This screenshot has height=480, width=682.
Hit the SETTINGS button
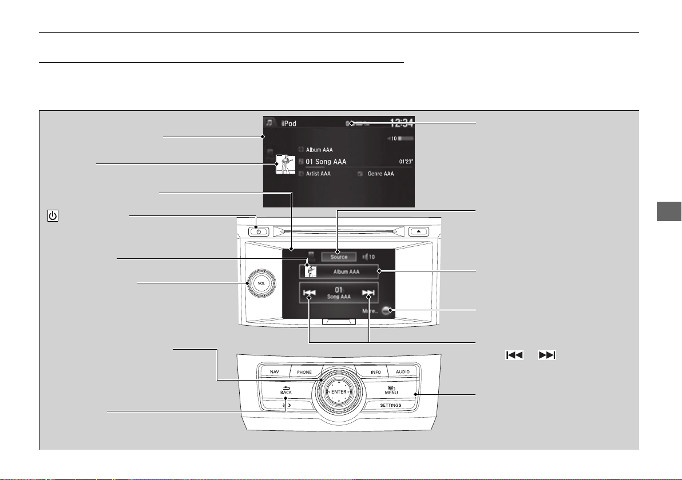point(391,405)
